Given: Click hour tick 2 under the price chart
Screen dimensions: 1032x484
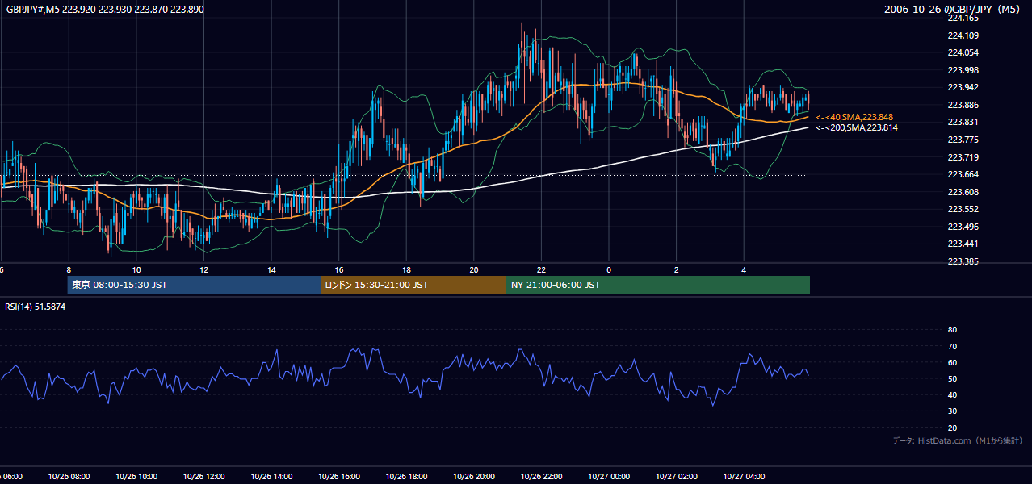Looking at the screenshot, I should tap(677, 270).
